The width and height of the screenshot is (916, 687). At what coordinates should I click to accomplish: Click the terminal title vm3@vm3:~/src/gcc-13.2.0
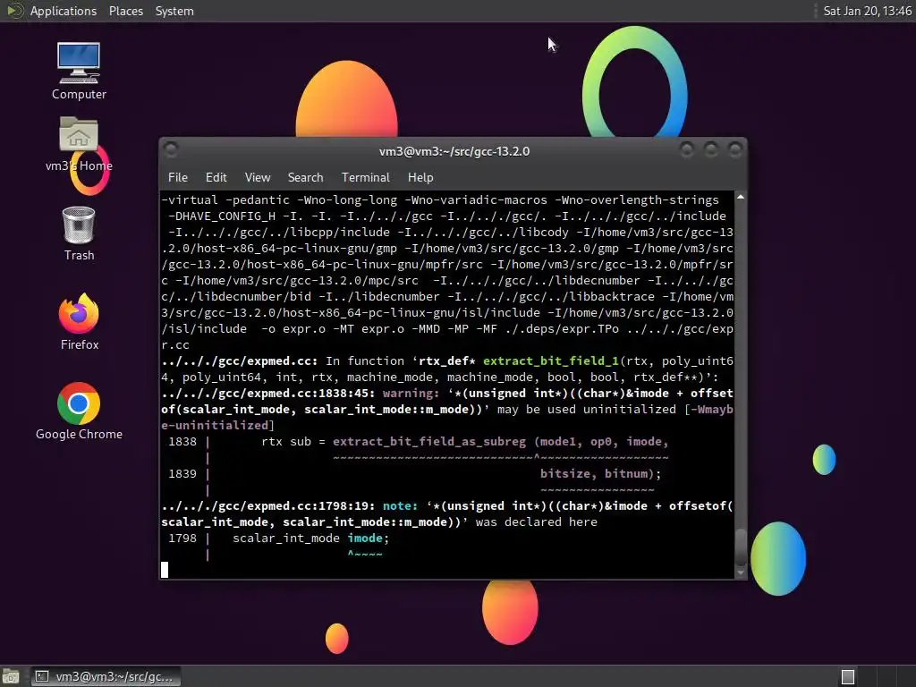click(454, 151)
